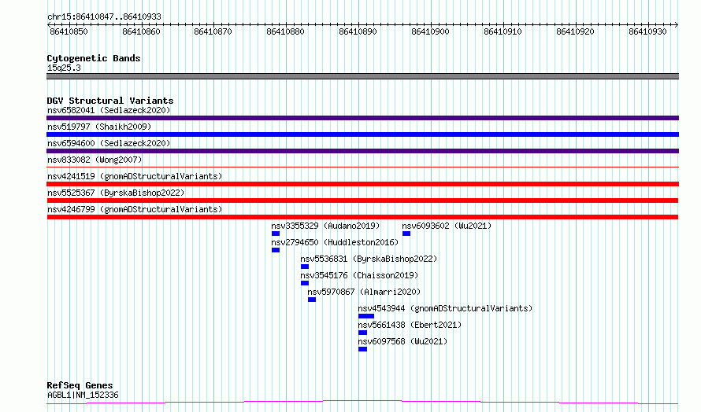Select the nsv519797 (Shaikh2009) label
The height and width of the screenshot is (412, 701).
(x=99, y=127)
